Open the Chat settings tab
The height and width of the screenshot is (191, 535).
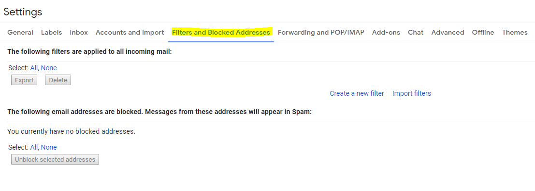tap(416, 32)
